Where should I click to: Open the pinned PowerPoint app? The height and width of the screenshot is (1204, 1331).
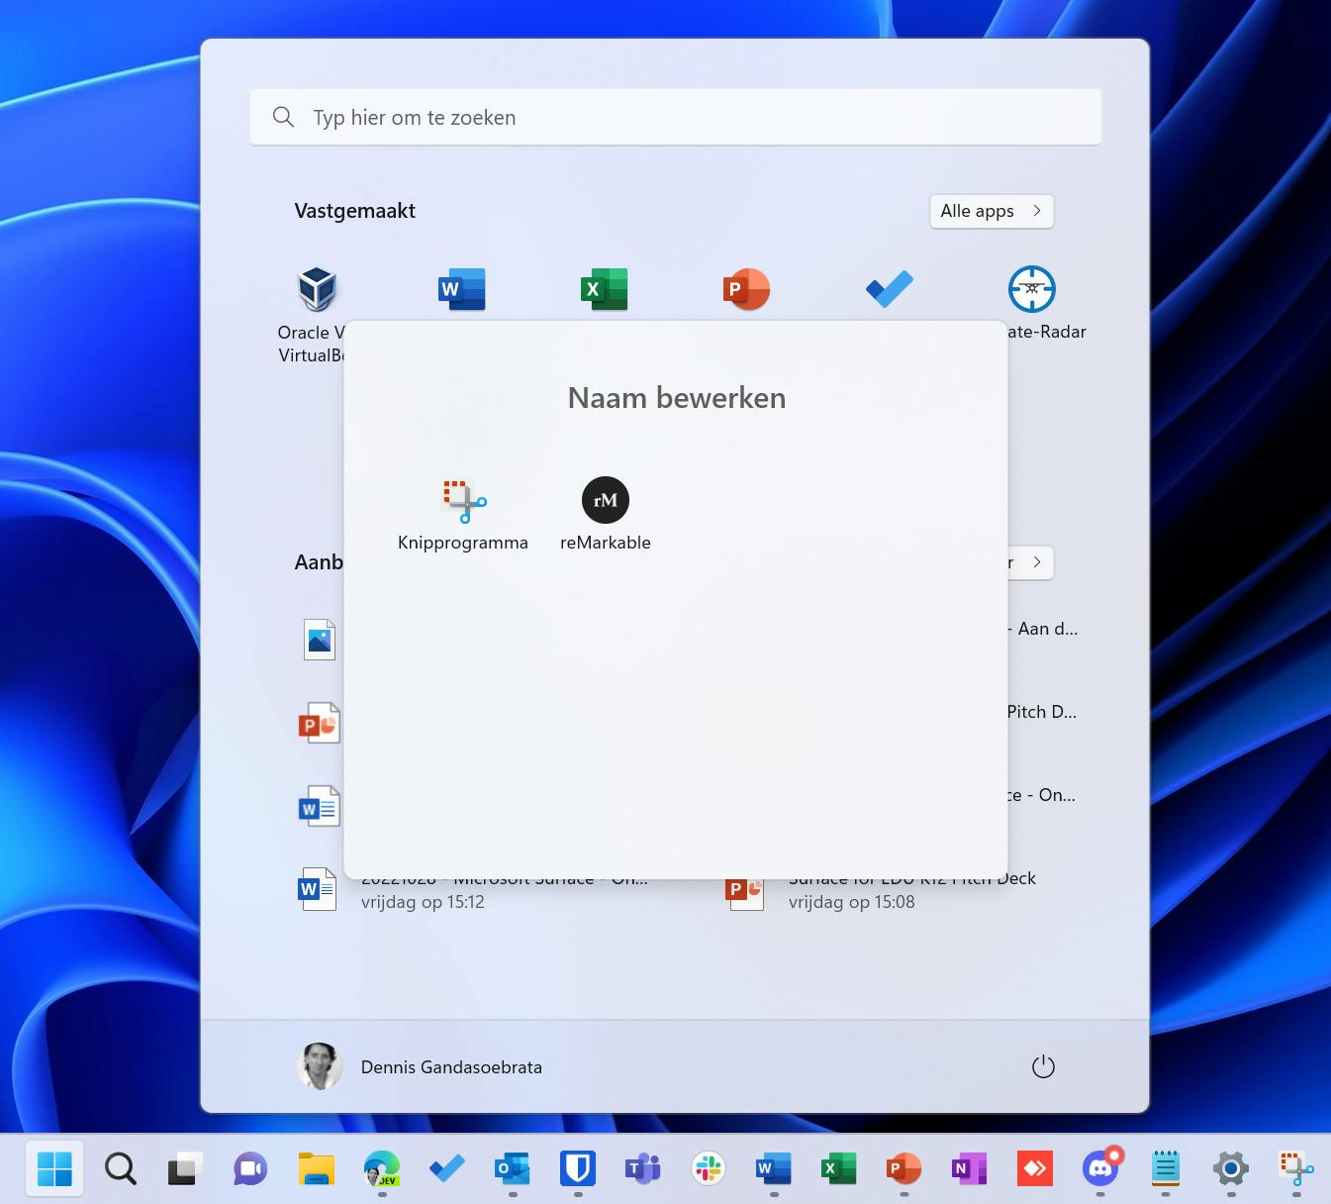[x=745, y=289]
